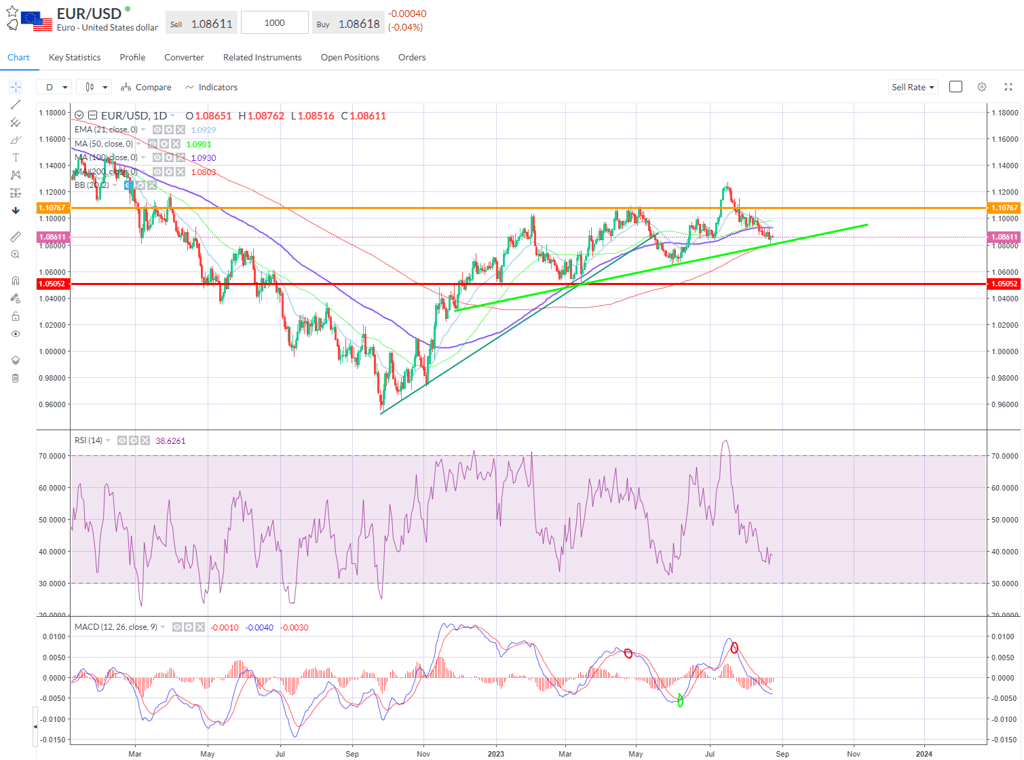Select the XABCD pattern tool

coord(16,175)
